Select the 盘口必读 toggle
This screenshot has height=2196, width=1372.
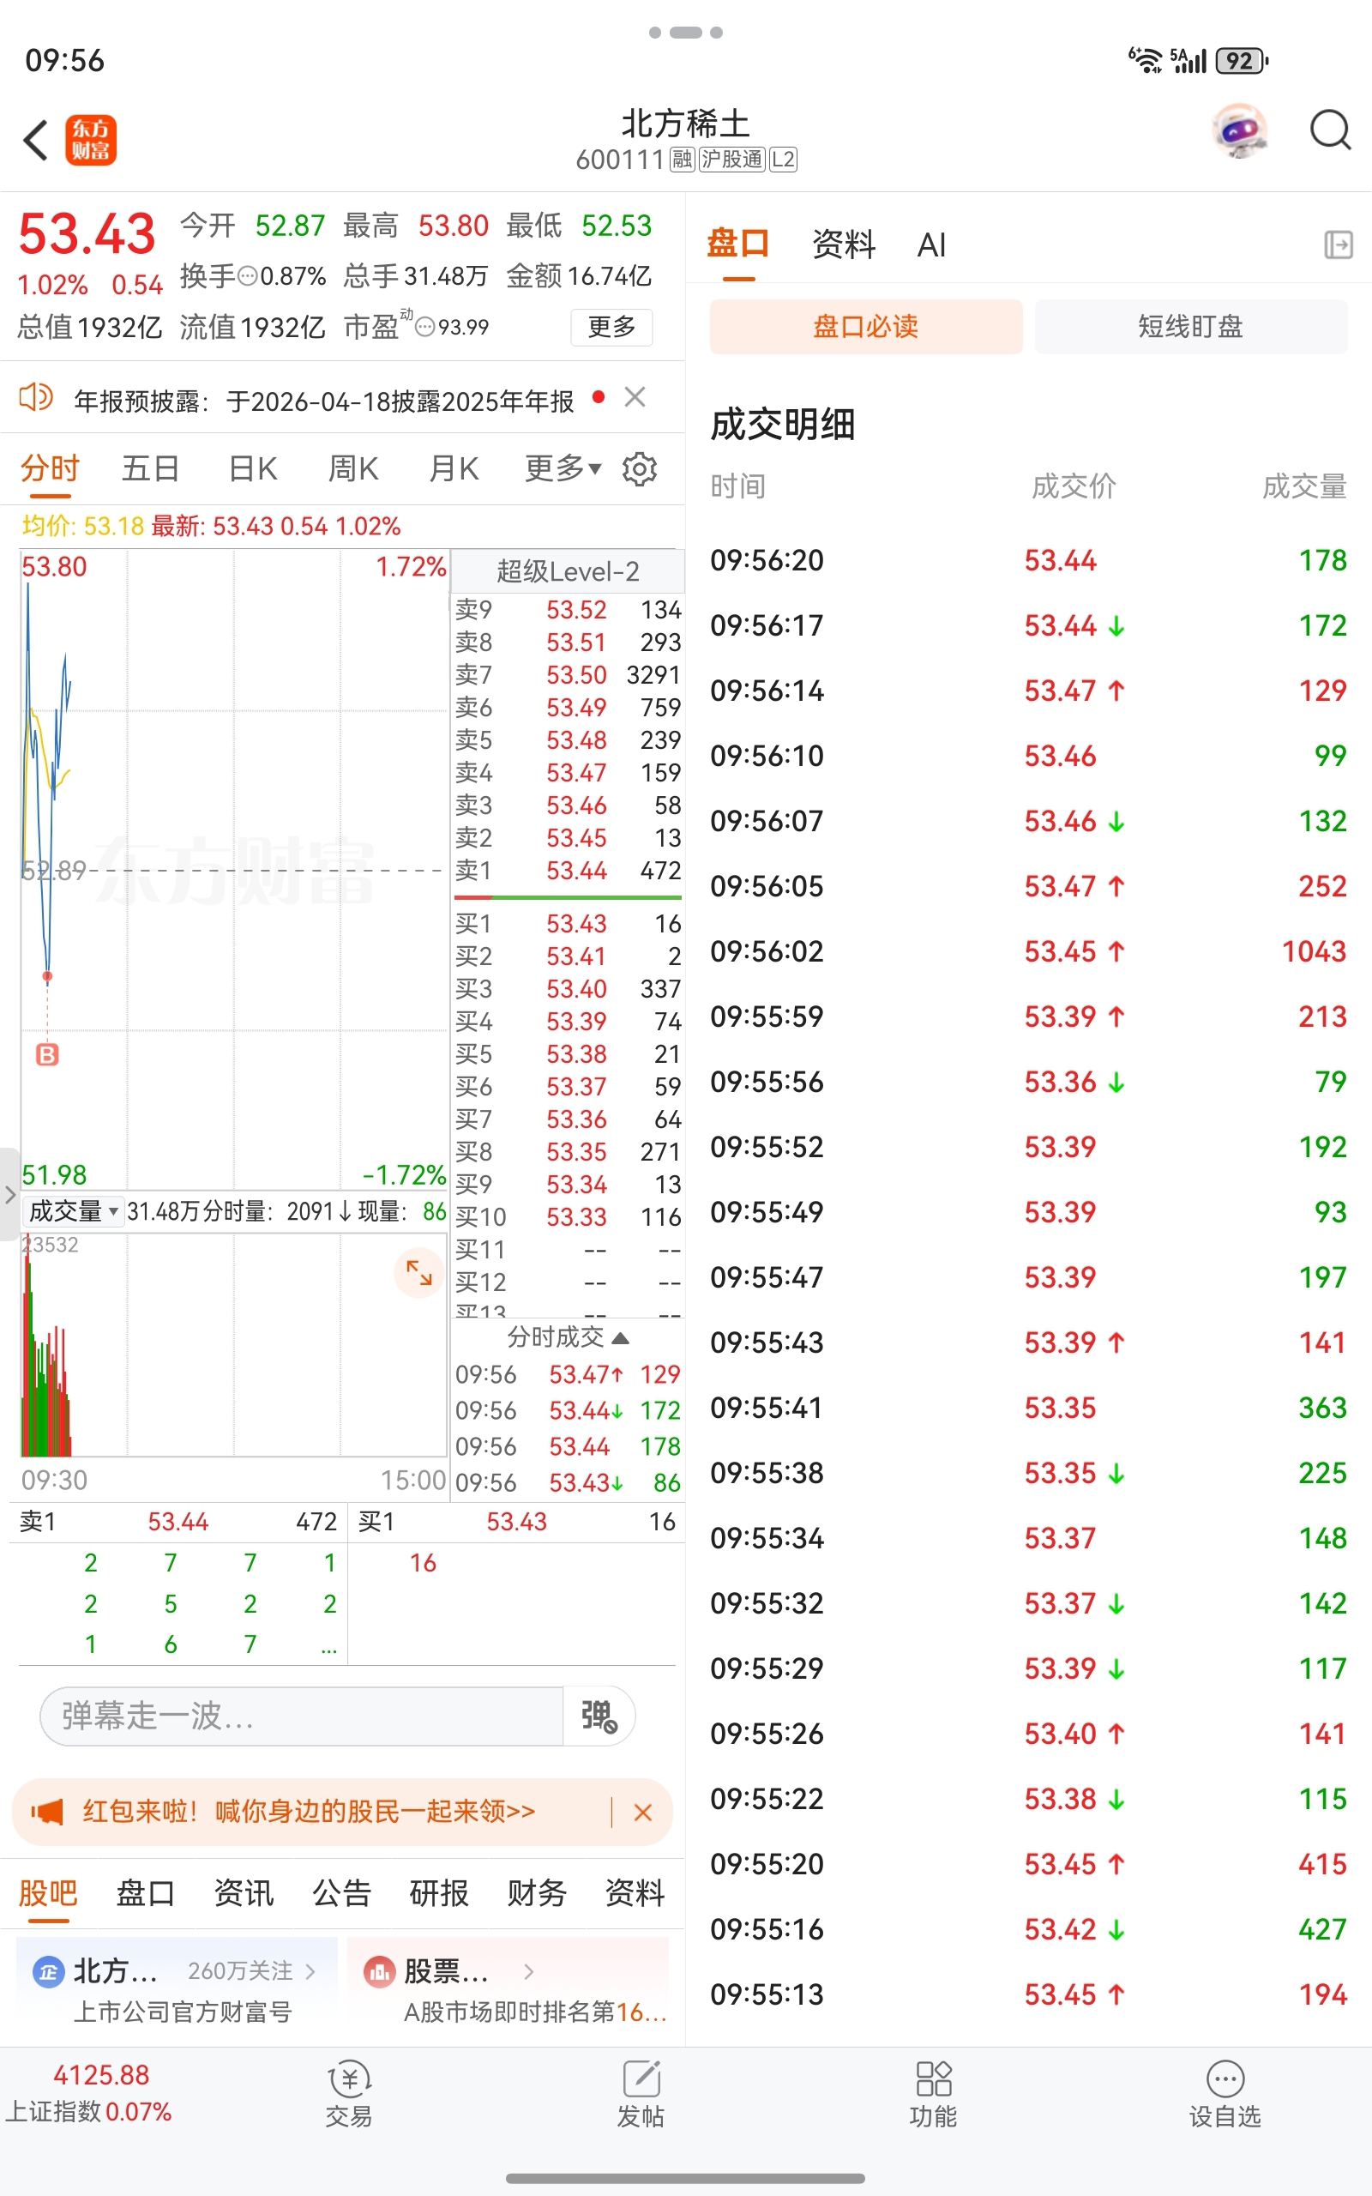click(x=866, y=327)
